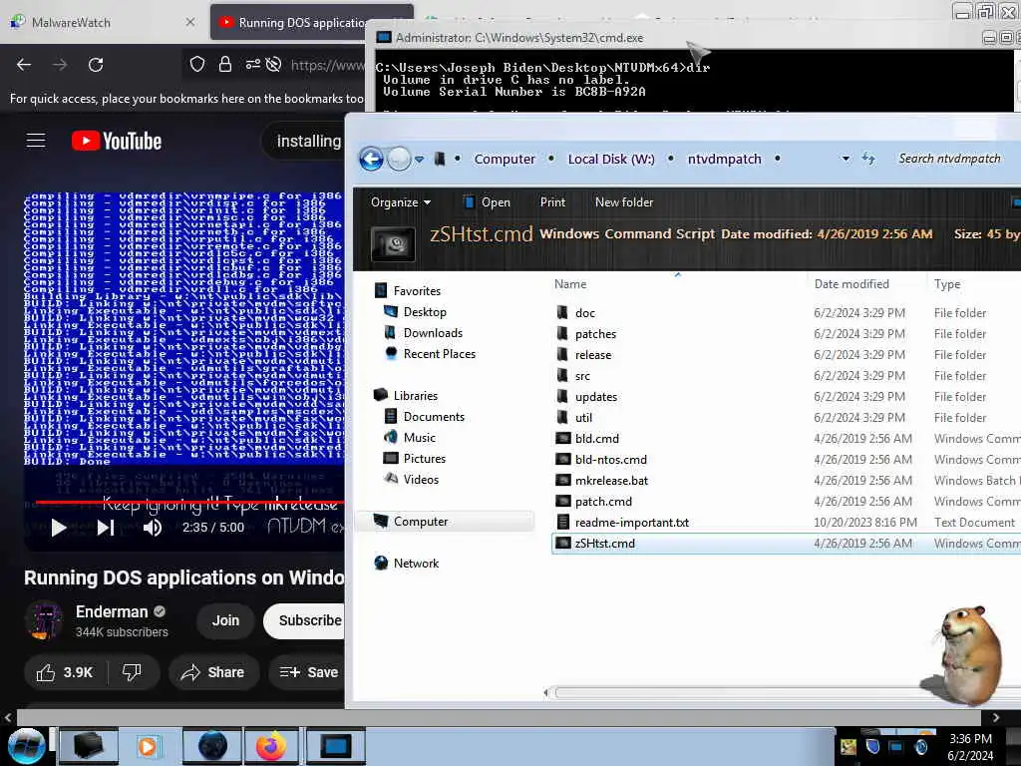Seek on the red video progress bar
Viewport: 1021px width, 766px height.
189,502
